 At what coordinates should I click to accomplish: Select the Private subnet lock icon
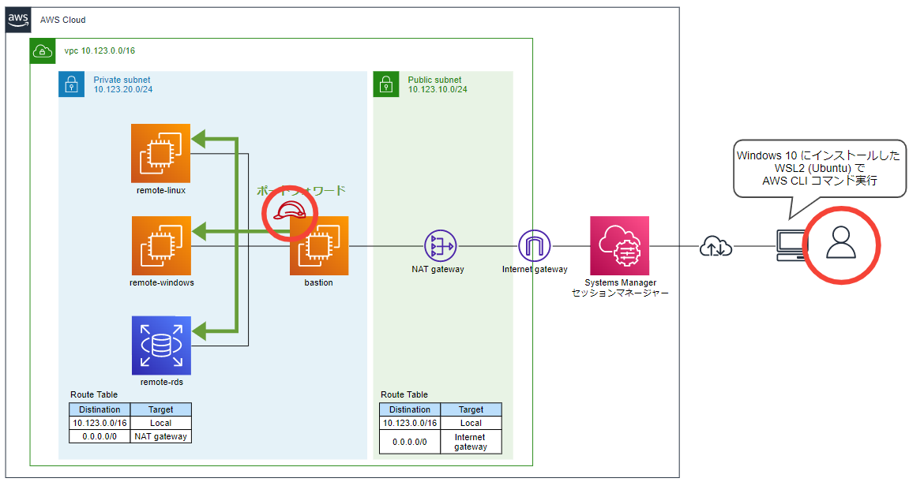tap(71, 84)
